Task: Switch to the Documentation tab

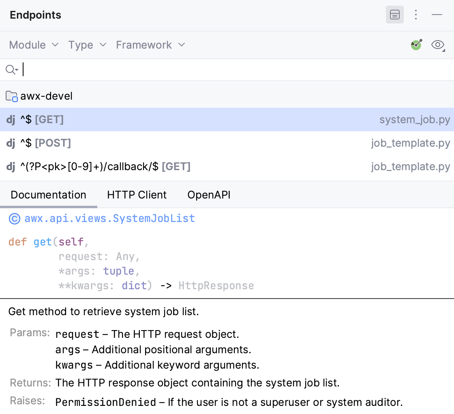Action: click(x=48, y=195)
